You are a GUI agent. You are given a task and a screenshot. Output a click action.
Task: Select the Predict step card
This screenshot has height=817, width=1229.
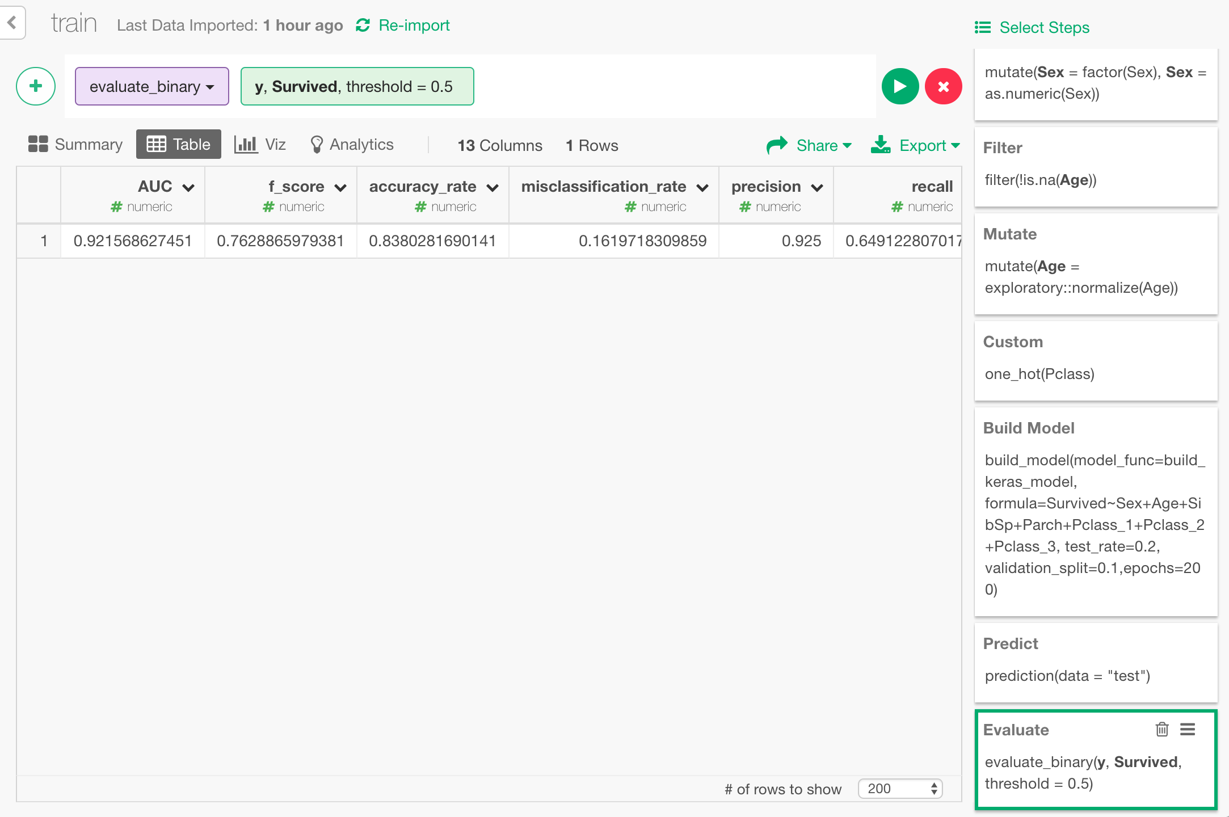pos(1095,662)
